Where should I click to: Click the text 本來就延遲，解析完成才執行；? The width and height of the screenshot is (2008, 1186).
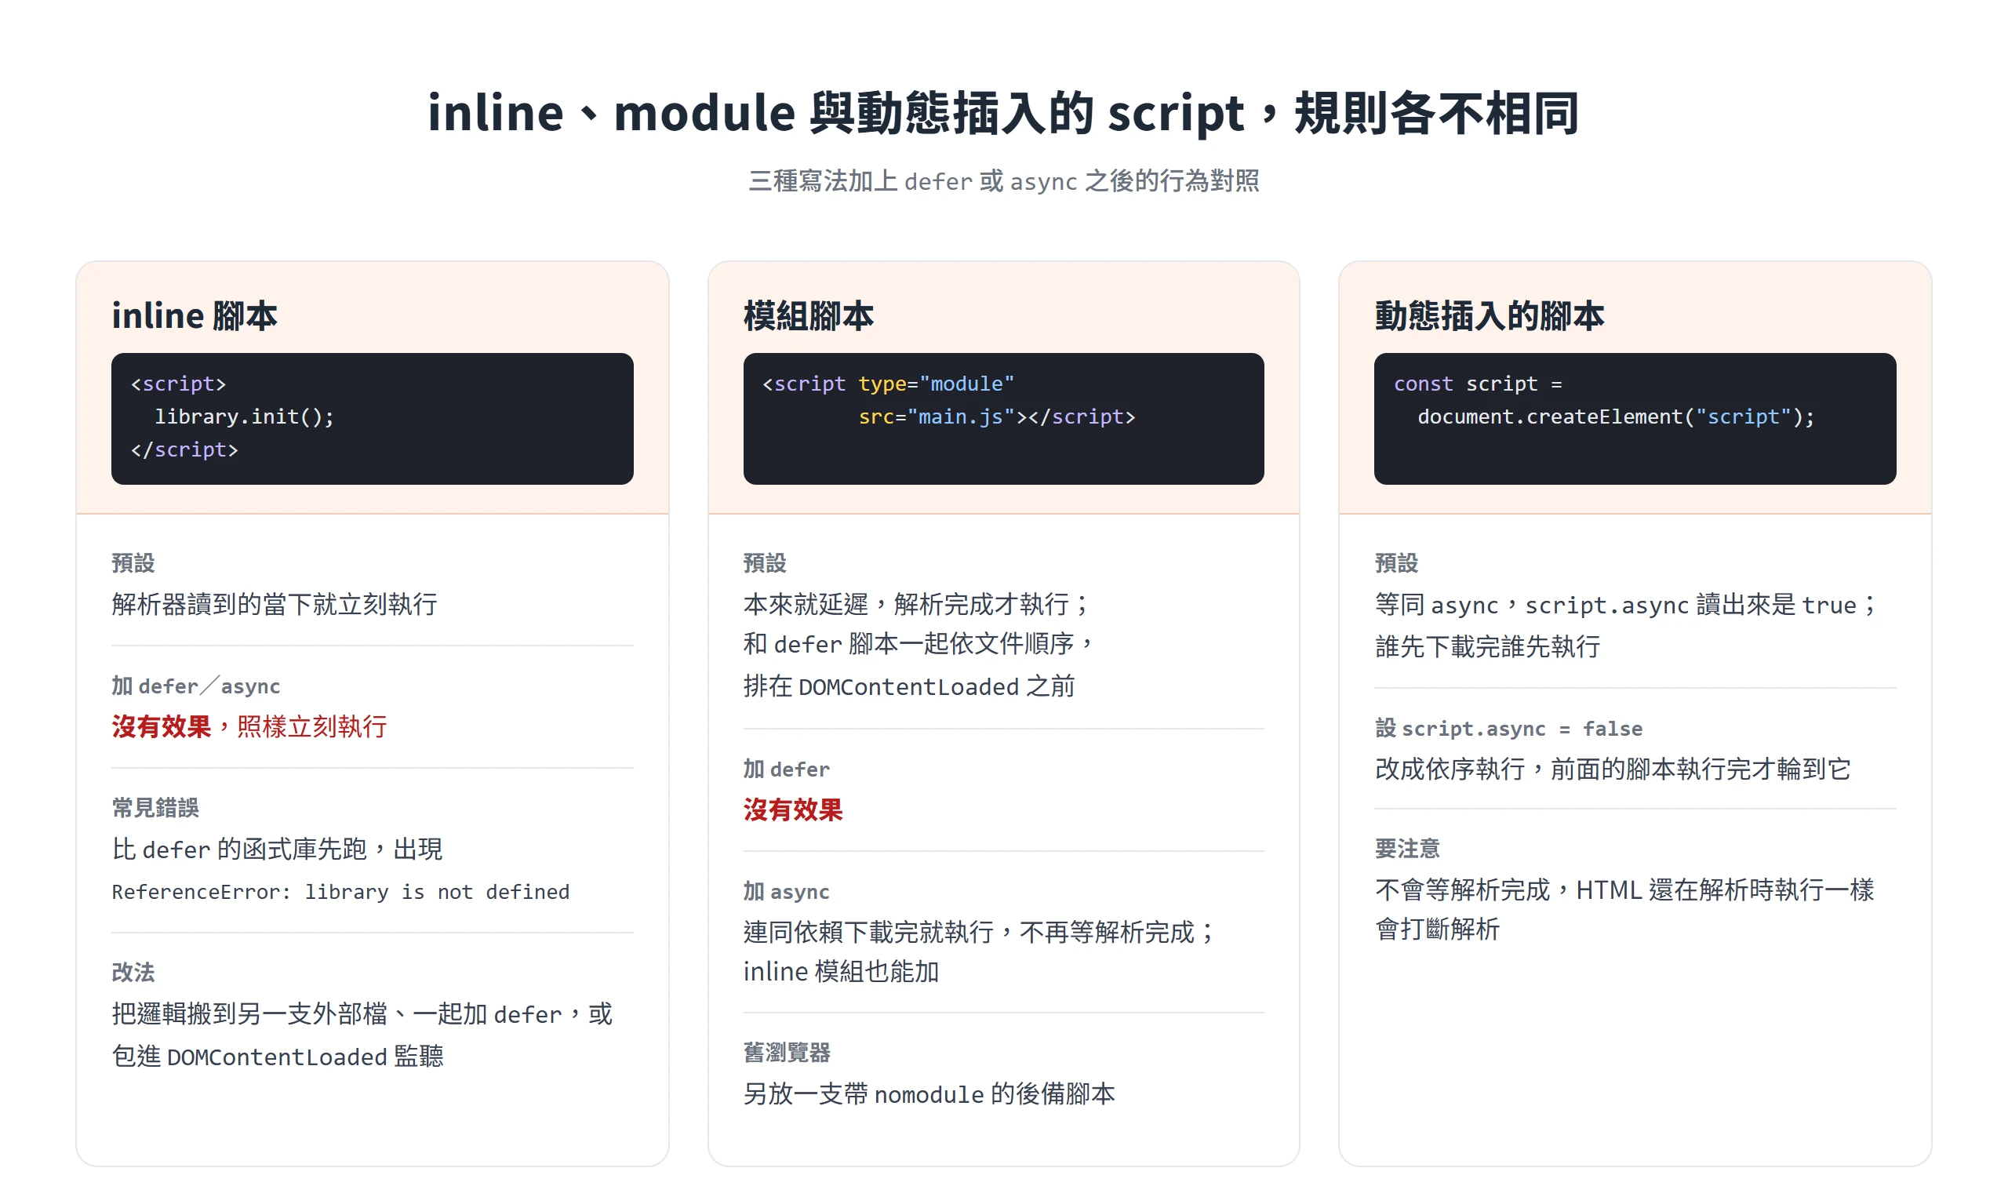click(917, 604)
